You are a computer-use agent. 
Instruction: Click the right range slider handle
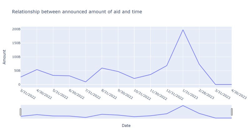tap(232, 112)
